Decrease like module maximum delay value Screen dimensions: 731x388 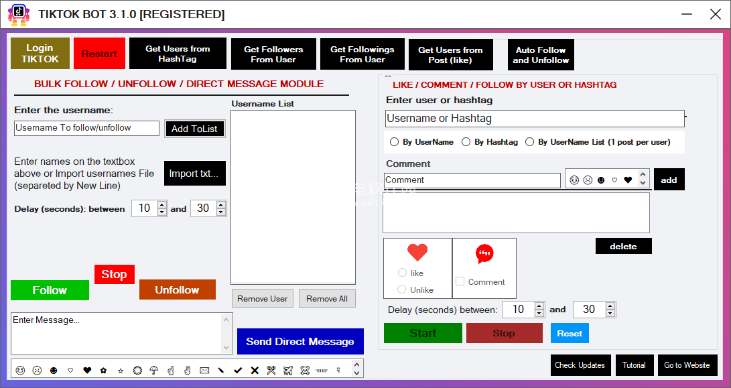[x=610, y=314]
